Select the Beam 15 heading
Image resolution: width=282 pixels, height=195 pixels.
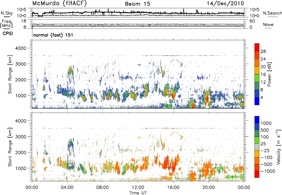click(x=137, y=4)
